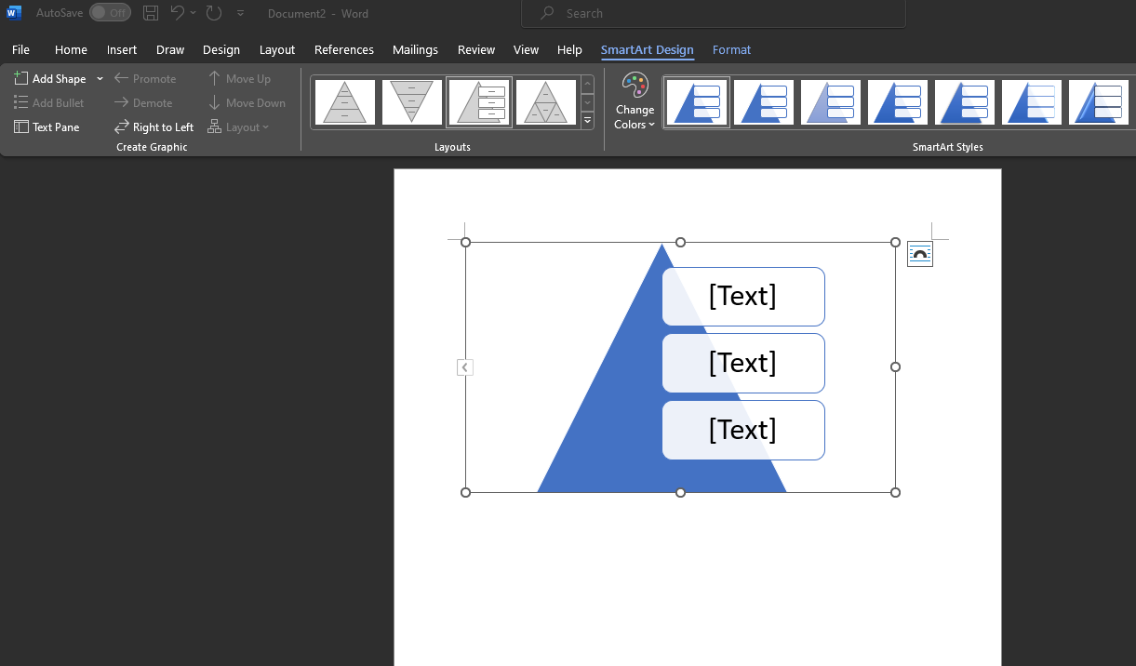Click the Add Bullet icon
Image resolution: width=1136 pixels, height=666 pixels.
coord(21,102)
